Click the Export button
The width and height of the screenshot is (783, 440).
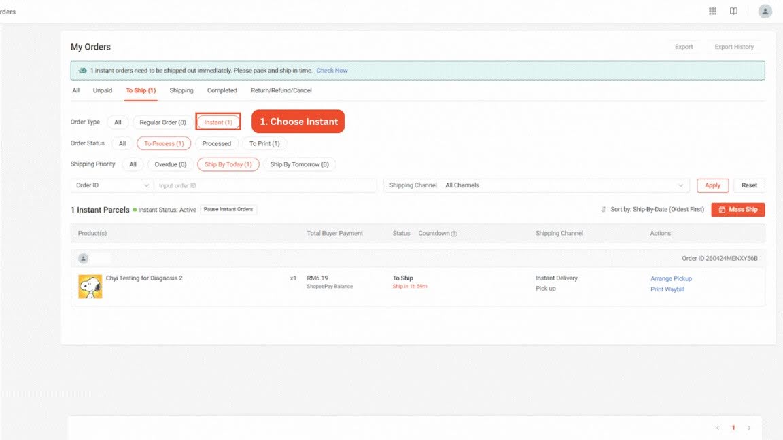pos(684,47)
